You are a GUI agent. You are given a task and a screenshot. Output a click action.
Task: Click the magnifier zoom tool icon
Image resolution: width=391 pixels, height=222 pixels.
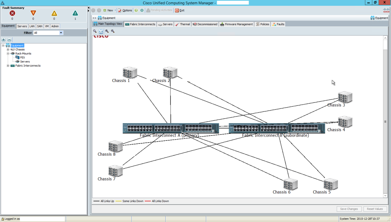click(x=95, y=31)
